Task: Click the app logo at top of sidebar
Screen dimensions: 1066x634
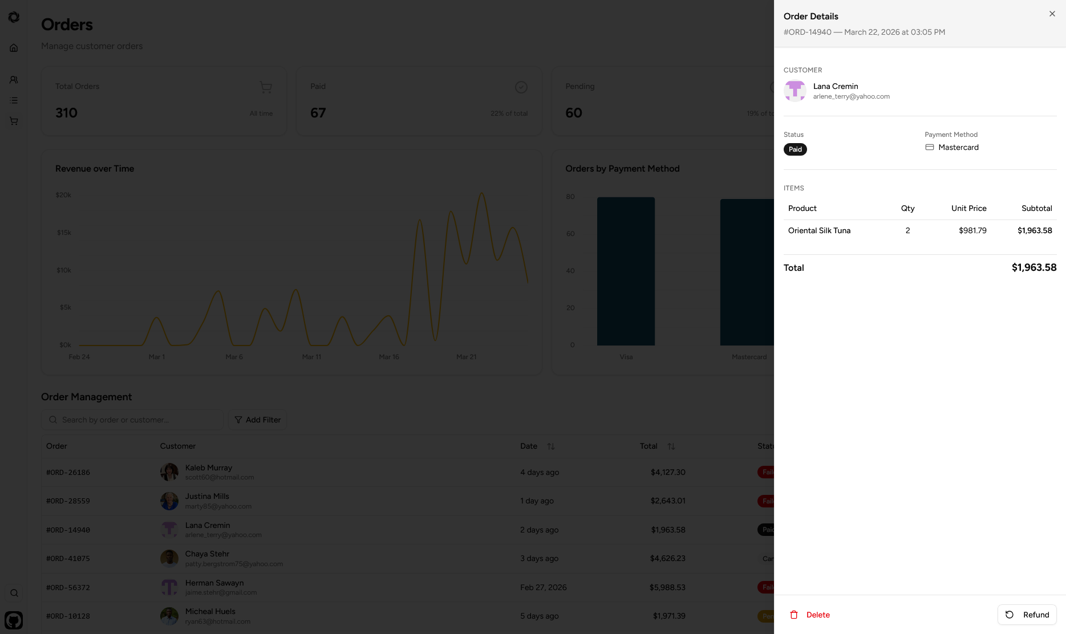Action: tap(14, 17)
